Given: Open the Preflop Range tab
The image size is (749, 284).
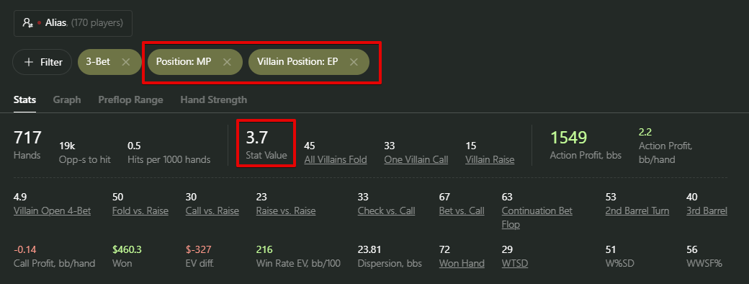Looking at the screenshot, I should pyautogui.click(x=130, y=99).
